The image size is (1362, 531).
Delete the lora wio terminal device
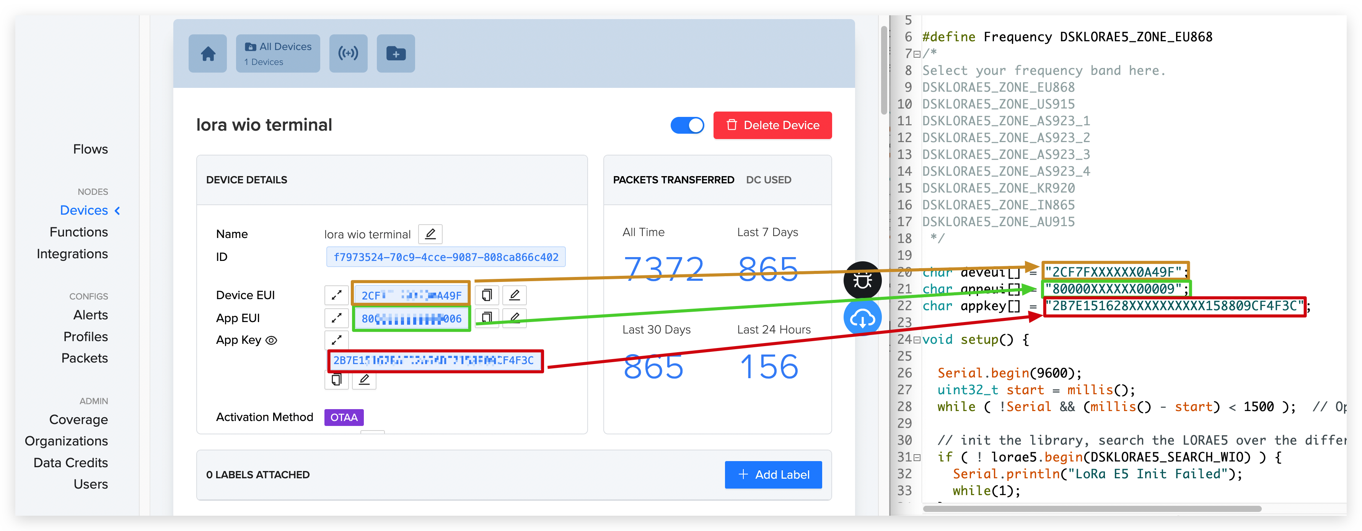772,125
